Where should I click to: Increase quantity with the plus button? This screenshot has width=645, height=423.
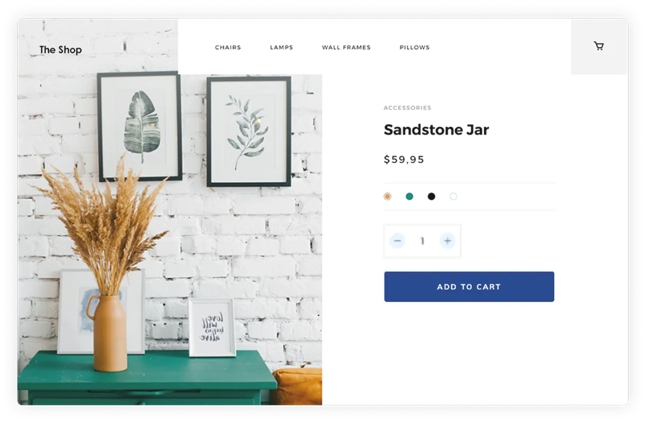tap(448, 241)
